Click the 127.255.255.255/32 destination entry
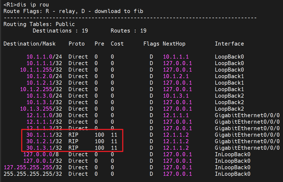The width and height of the screenshot is (283, 182). click(x=32, y=167)
